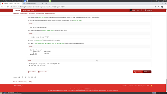Open the conversations envelope icon
Image resolution: width=167 pixels, height=94 pixels.
click(138, 10)
